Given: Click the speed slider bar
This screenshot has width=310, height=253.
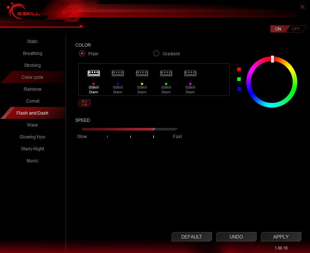Looking at the screenshot, I should click(130, 129).
